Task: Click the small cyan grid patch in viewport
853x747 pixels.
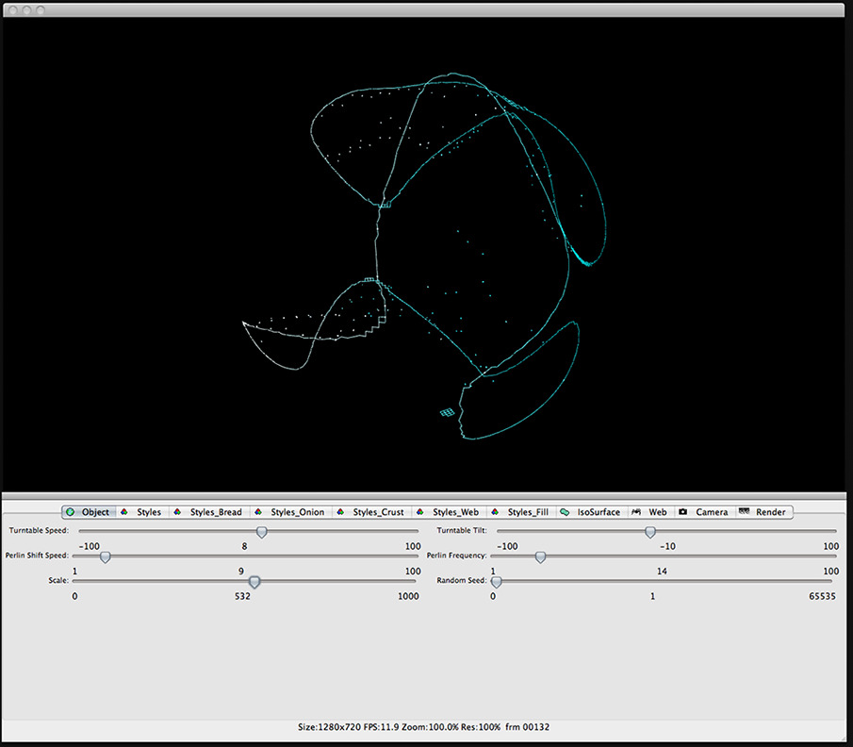Action: pyautogui.click(x=448, y=412)
